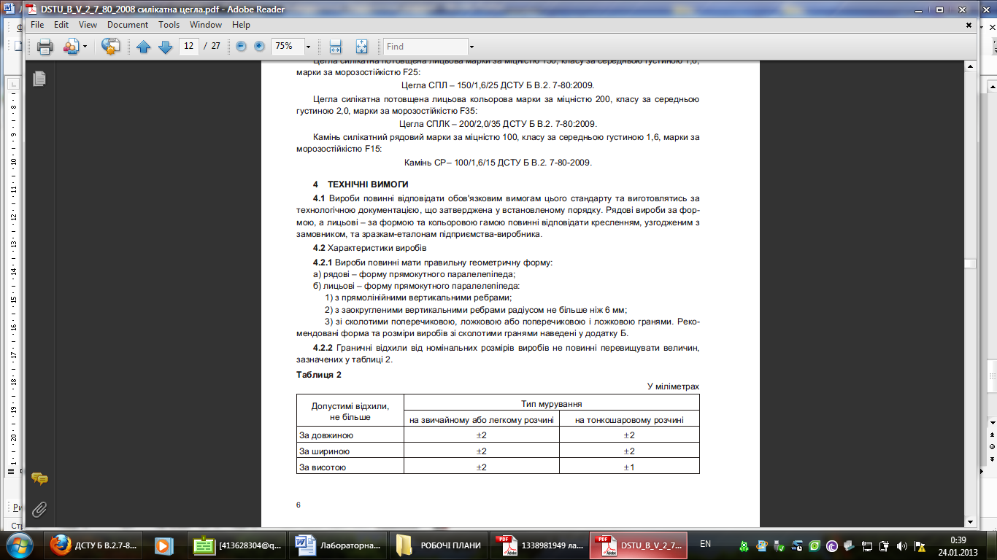Open the View menu

(88, 25)
